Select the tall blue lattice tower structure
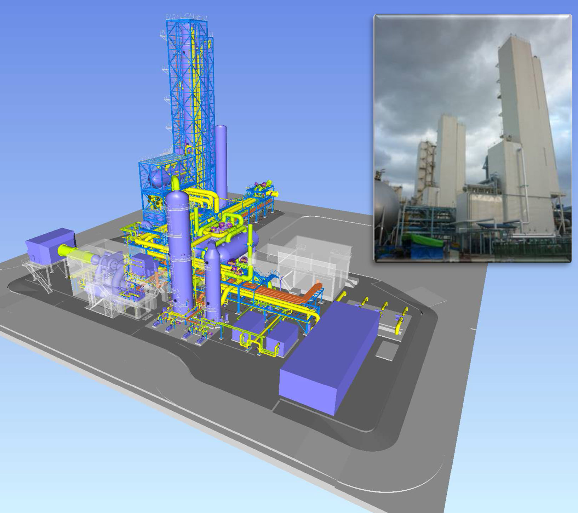 191,89
